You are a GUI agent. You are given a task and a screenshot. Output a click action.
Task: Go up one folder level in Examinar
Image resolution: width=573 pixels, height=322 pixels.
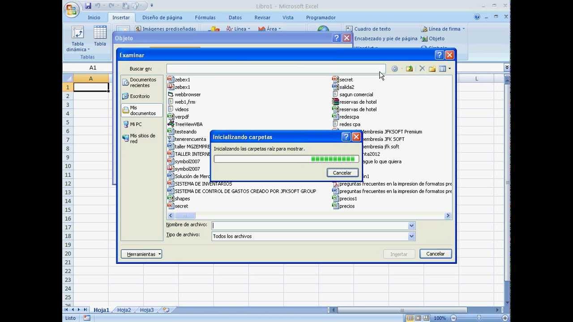[409, 69]
